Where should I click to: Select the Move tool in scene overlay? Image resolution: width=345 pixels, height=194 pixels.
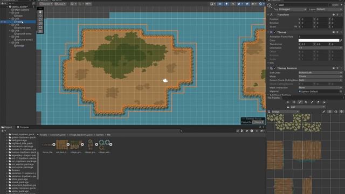[40, 16]
